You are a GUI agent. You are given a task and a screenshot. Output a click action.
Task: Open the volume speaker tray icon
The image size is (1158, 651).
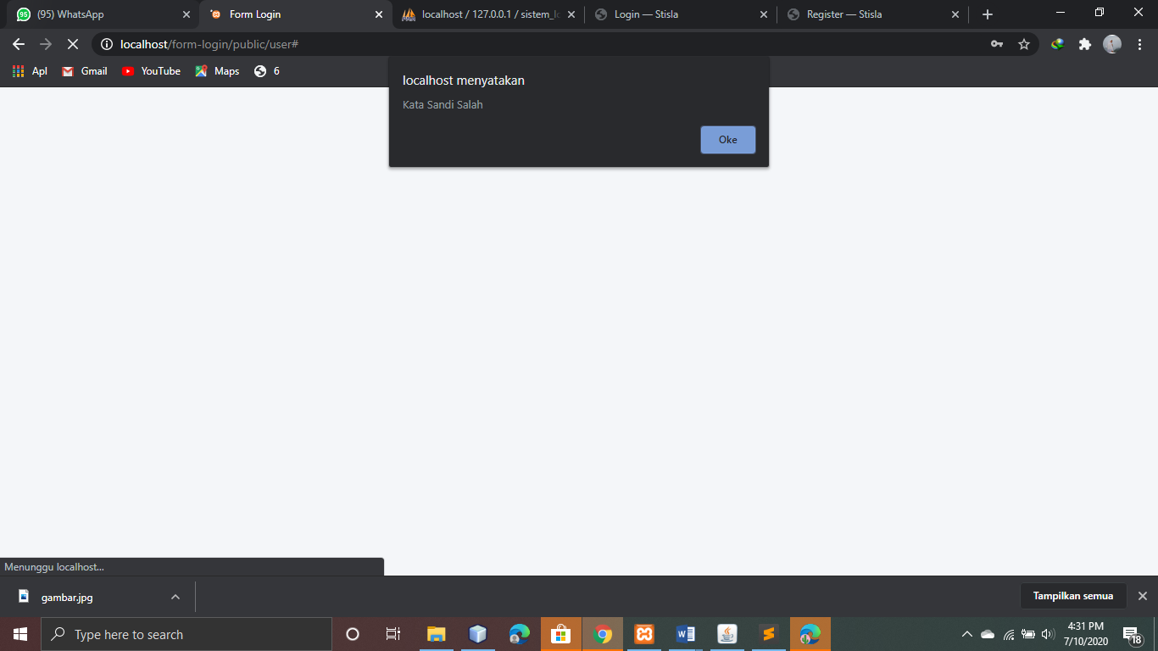point(1048,634)
